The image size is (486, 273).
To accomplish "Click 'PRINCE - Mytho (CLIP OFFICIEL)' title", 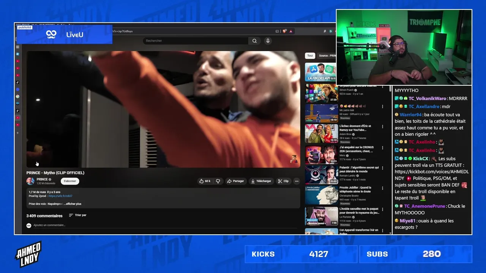I will click(55, 173).
